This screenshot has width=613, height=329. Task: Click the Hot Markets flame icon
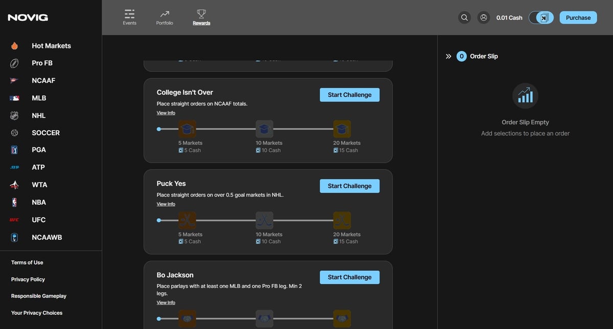[14, 46]
